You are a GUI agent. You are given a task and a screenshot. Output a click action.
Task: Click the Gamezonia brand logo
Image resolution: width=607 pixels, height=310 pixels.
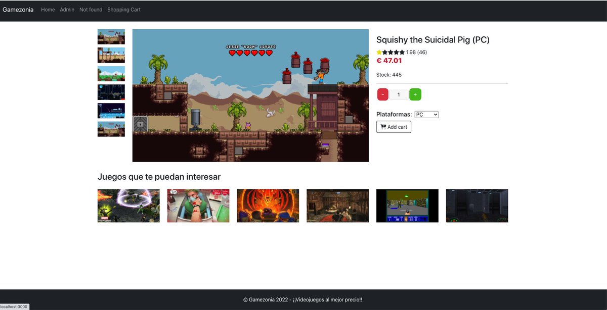pos(18,10)
